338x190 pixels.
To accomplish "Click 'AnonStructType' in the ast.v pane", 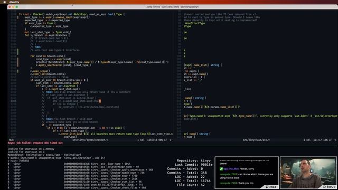I will pyautogui.click(x=195, y=23).
